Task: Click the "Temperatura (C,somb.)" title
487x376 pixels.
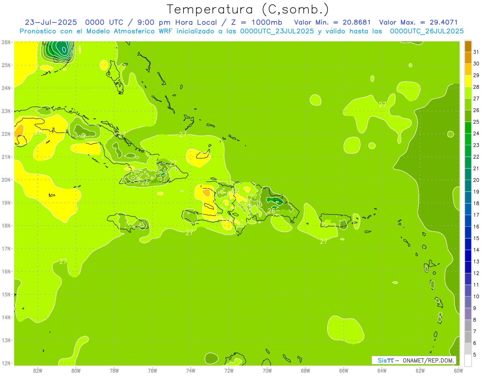Action: point(248,9)
